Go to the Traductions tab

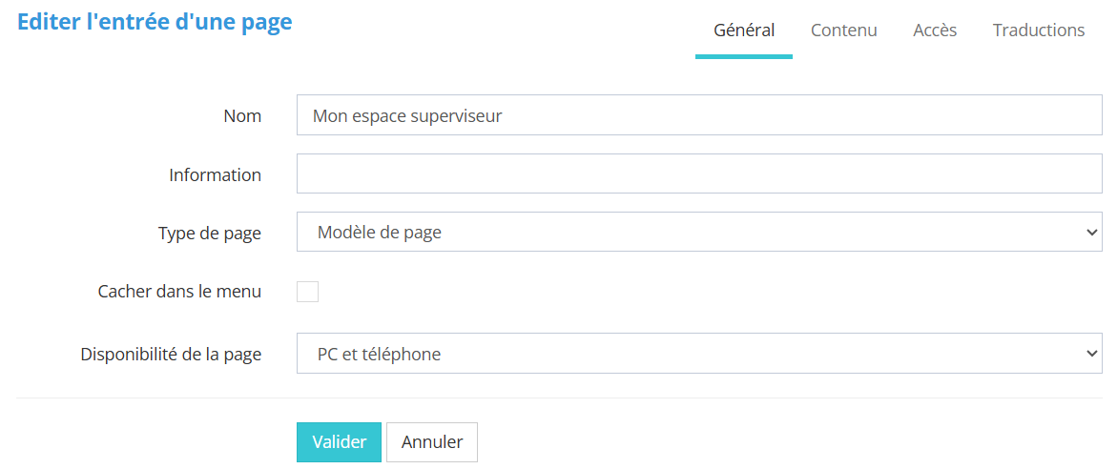1038,31
